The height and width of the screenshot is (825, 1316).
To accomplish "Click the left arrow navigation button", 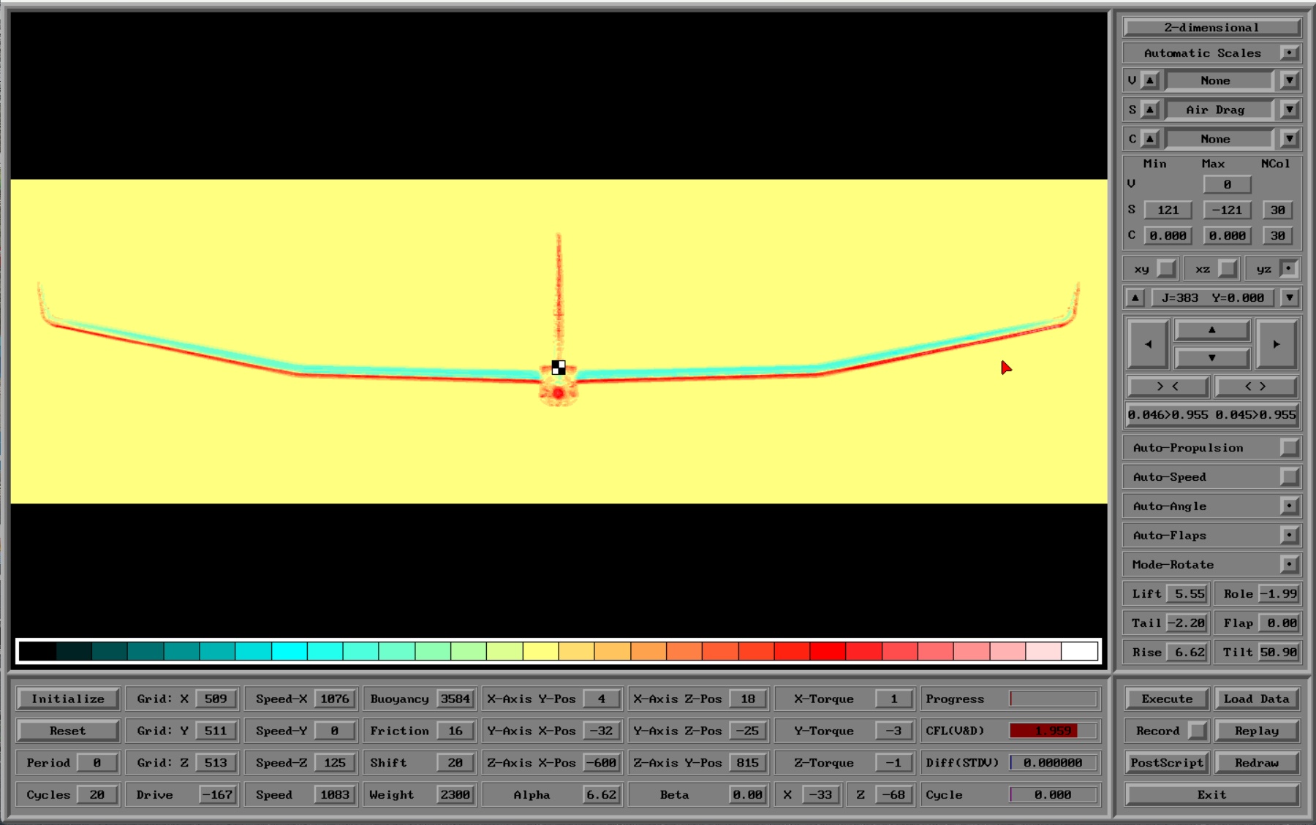I will pyautogui.click(x=1148, y=344).
